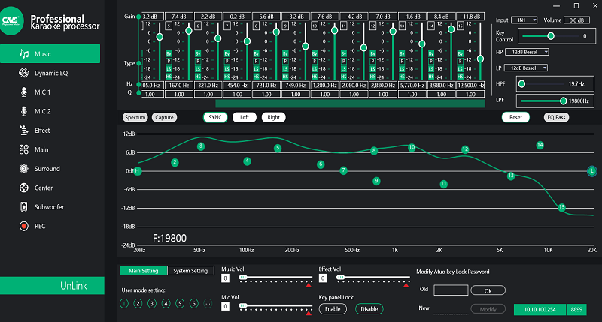Viewport: 602px width, 322px height.
Task: Open the Dynamic EQ section icon
Action: click(24, 73)
